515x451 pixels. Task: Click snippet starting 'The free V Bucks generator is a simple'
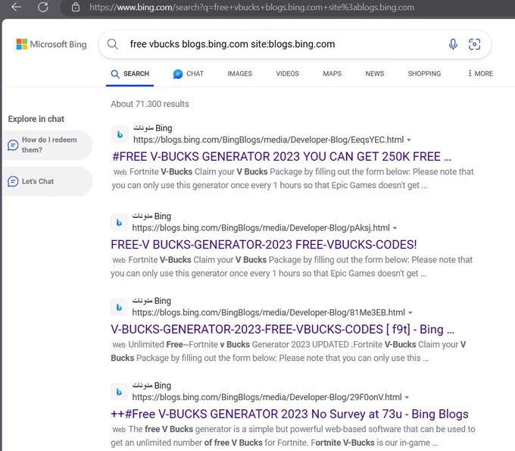coord(293,436)
